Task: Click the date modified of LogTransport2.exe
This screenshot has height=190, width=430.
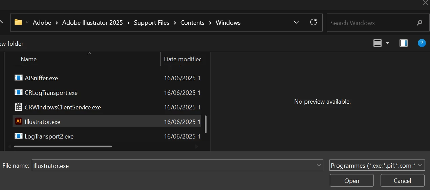Action: pyautogui.click(x=182, y=136)
